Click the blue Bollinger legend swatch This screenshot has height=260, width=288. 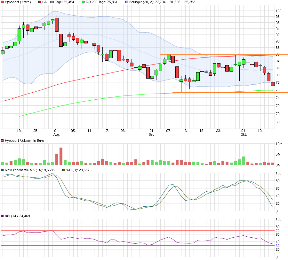tap(126, 2)
